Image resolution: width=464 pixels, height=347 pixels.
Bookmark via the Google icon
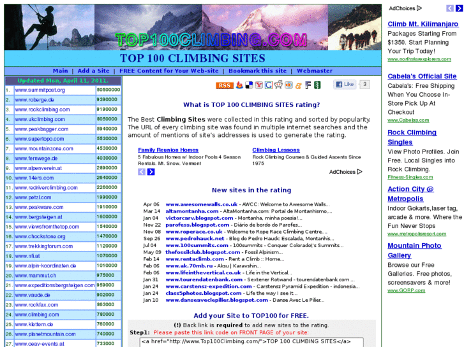pos(269,85)
